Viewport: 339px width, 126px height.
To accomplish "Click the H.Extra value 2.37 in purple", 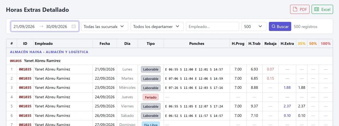I will 287,106.
